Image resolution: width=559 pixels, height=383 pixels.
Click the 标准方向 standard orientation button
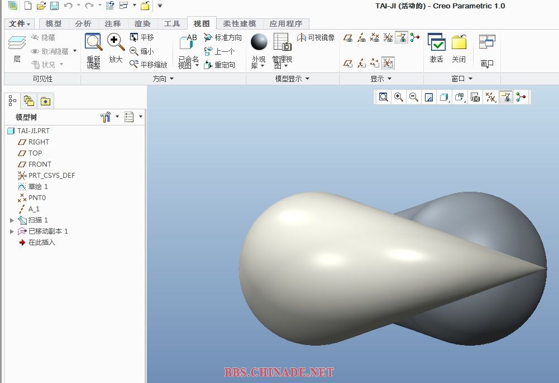[x=222, y=37]
